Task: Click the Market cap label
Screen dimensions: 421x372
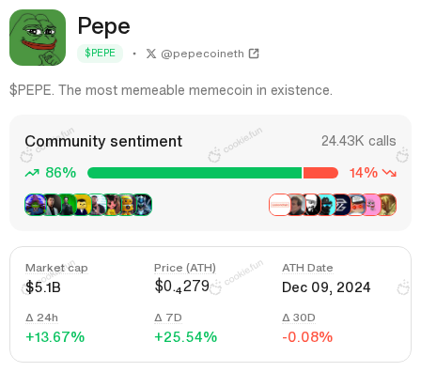Action: [x=56, y=268]
